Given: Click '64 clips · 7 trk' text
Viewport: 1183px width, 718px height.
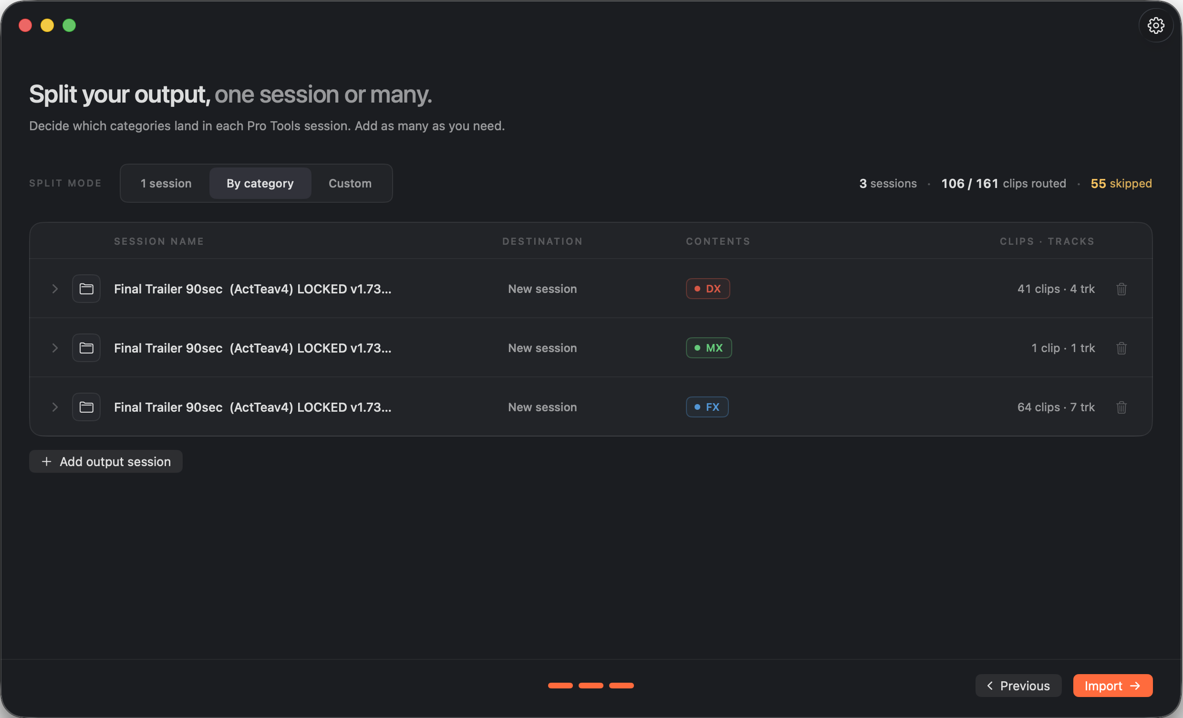Looking at the screenshot, I should click(1056, 407).
